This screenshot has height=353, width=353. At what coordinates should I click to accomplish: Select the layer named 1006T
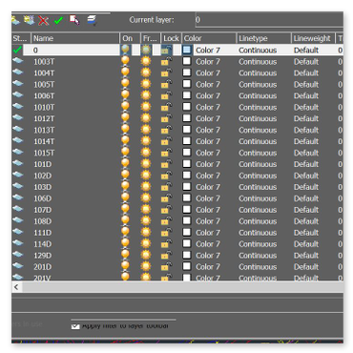(44, 96)
